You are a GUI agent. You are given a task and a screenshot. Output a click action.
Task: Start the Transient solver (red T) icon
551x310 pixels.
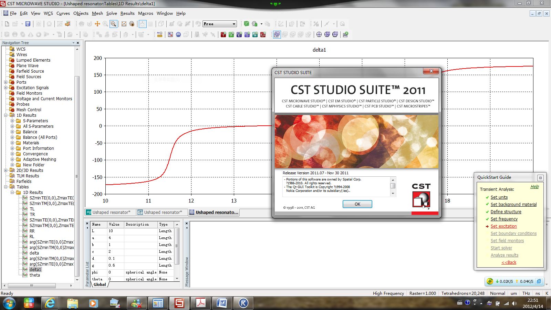point(223,34)
